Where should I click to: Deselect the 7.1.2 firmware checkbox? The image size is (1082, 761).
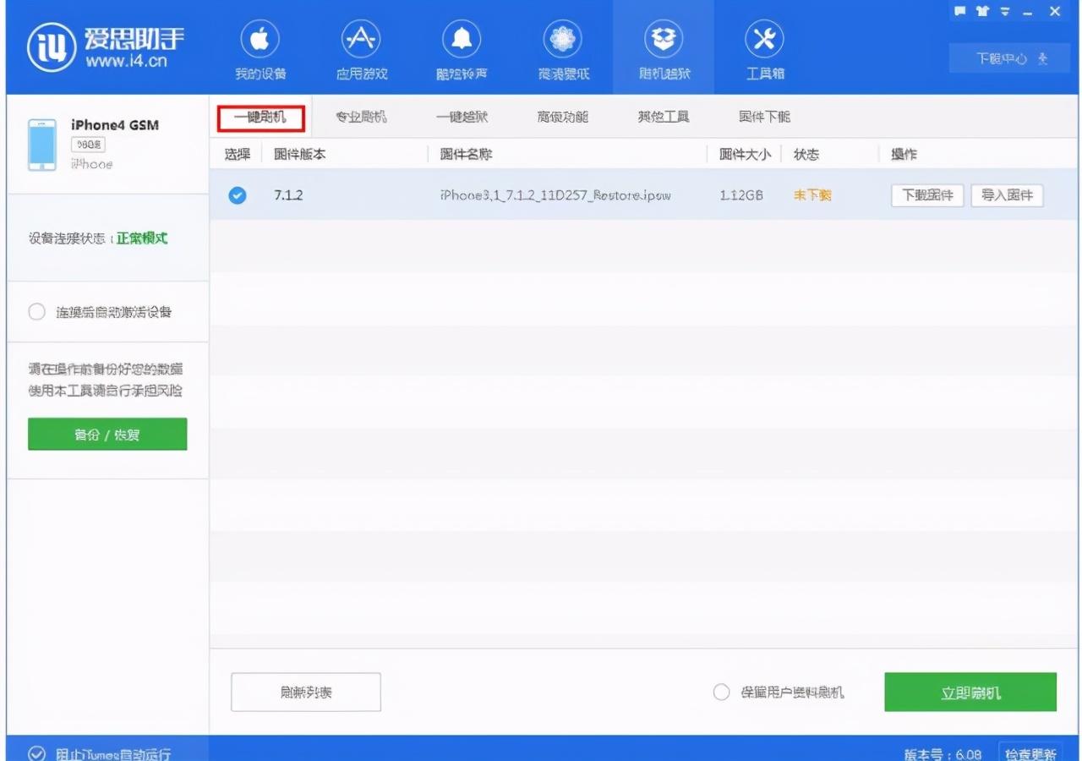click(238, 195)
